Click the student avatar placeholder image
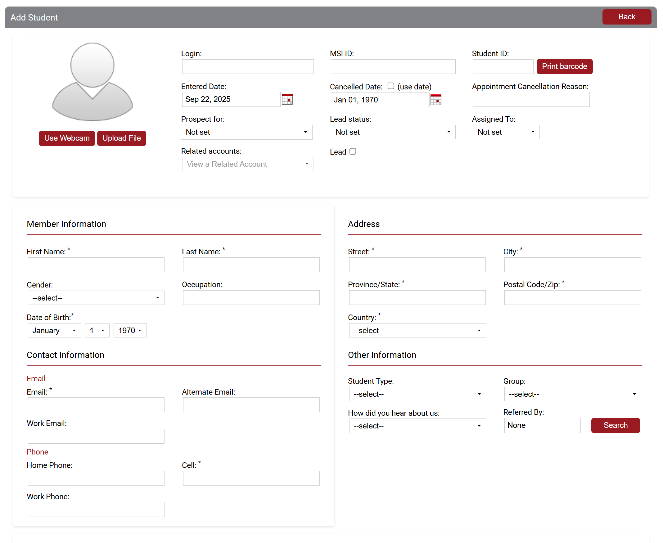This screenshot has width=663, height=543. (x=92, y=82)
